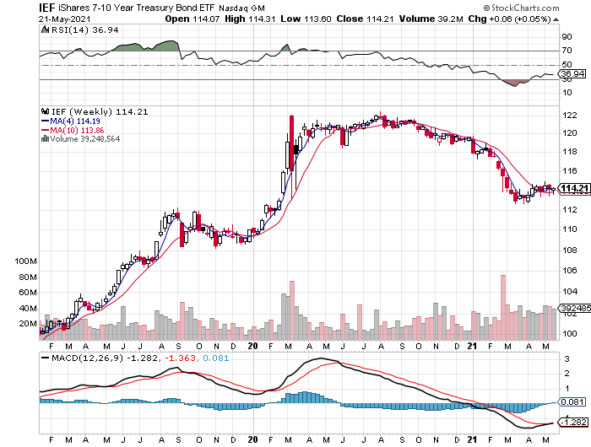
Task: Click the Close 114.21 value in header
Action: pyautogui.click(x=366, y=19)
